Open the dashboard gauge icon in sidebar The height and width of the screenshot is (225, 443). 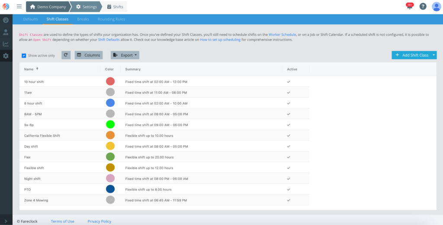6,20
